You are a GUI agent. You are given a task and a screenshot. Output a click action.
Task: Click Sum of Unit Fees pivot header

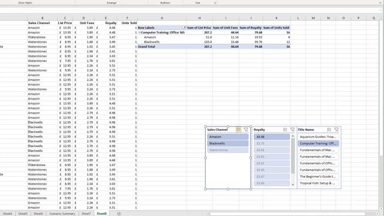[x=226, y=28]
